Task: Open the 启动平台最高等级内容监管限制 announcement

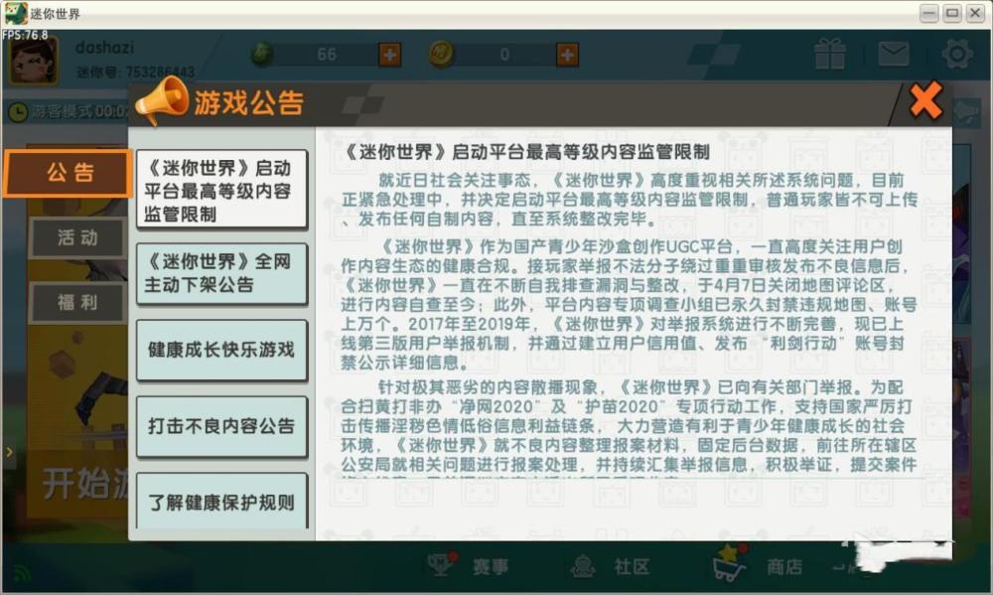Action: tap(221, 190)
